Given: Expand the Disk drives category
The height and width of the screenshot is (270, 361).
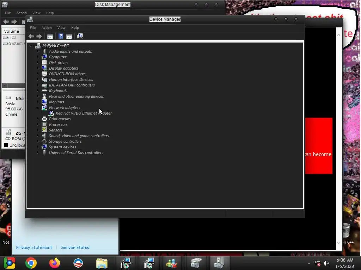Looking at the screenshot, I should pyautogui.click(x=38, y=63).
